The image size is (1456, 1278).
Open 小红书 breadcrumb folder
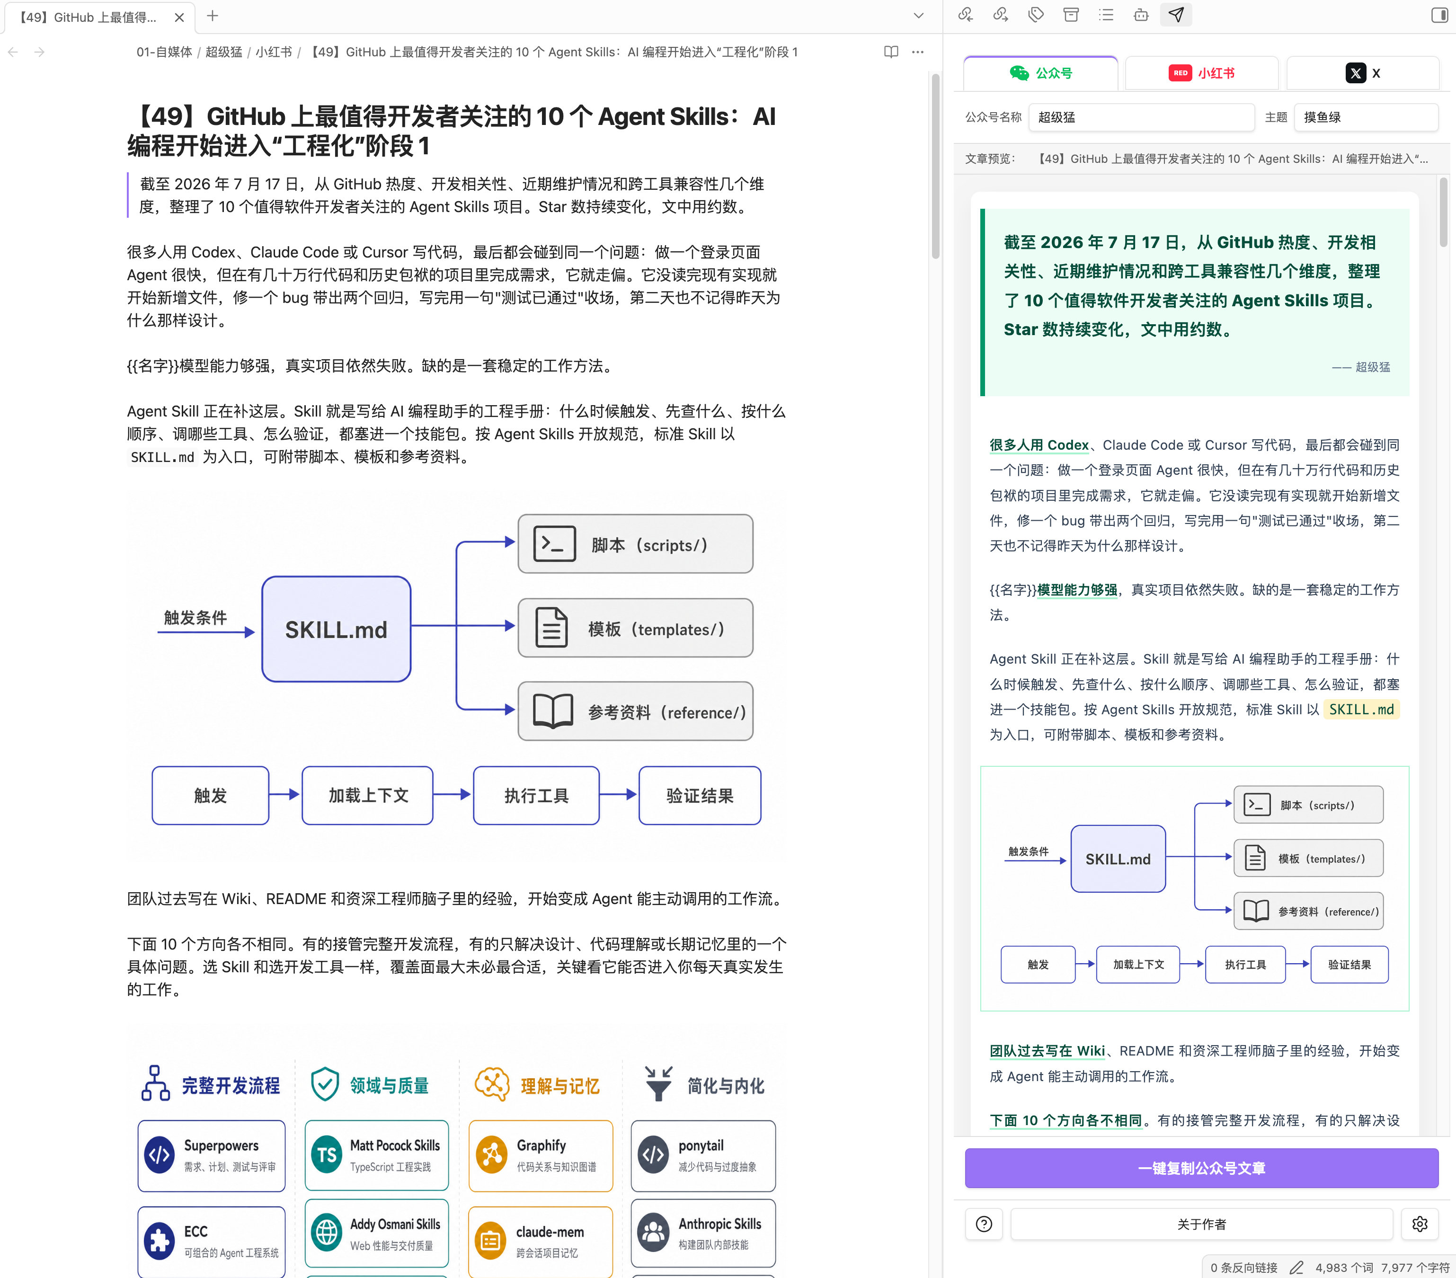pyautogui.click(x=274, y=52)
